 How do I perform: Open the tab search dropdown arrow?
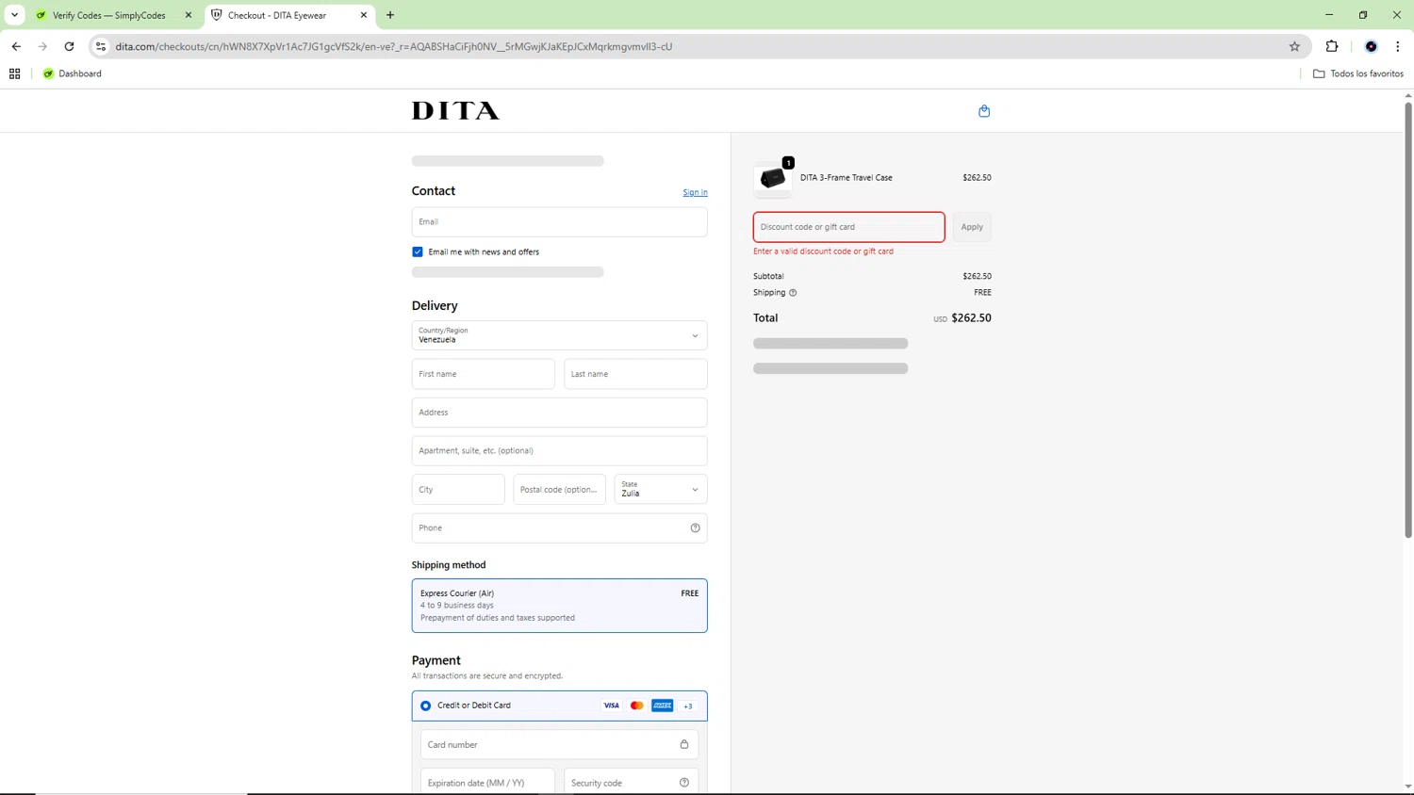14,15
